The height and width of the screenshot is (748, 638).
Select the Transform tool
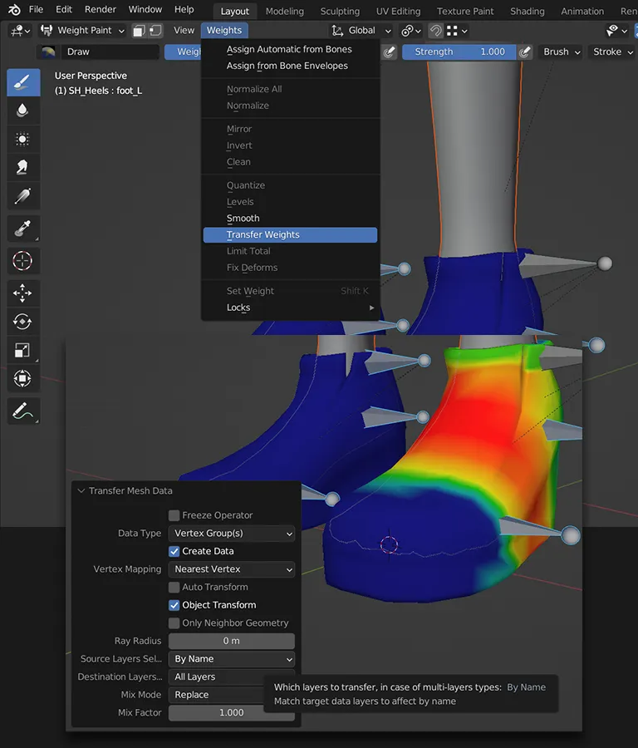pyautogui.click(x=23, y=378)
